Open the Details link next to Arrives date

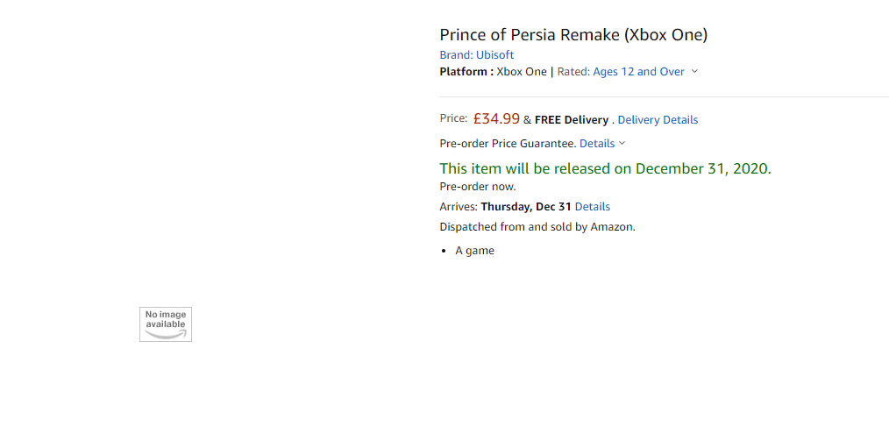593,207
